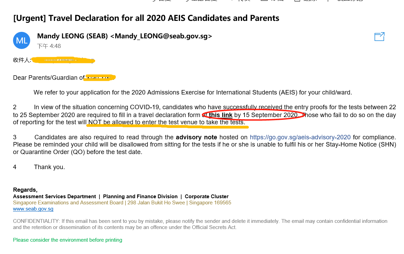Click the bold "advisory note" text
Viewport: 404px width, 254px height.
tap(196, 137)
